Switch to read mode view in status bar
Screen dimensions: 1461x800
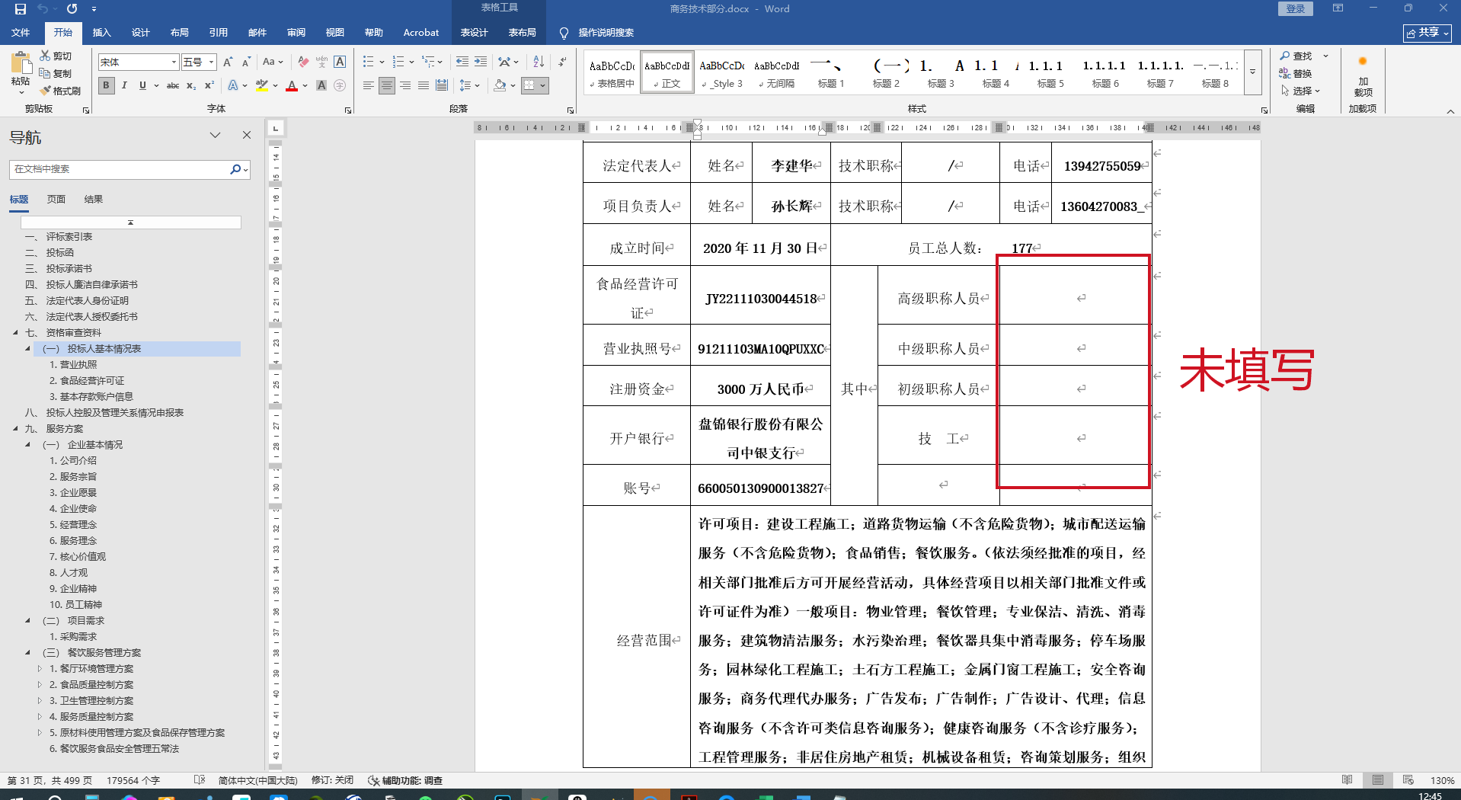click(1348, 780)
